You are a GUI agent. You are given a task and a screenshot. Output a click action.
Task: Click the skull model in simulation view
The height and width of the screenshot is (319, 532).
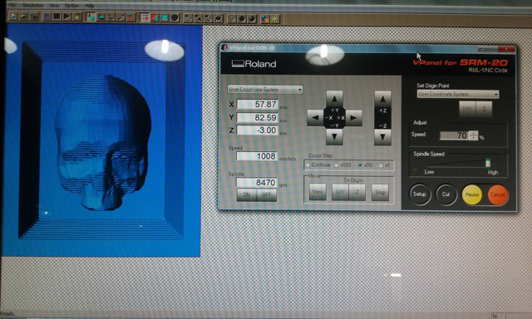coord(103,142)
